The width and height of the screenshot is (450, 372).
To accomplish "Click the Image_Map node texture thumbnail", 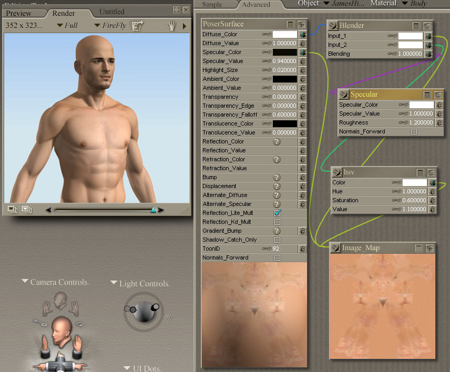I will point(382,306).
